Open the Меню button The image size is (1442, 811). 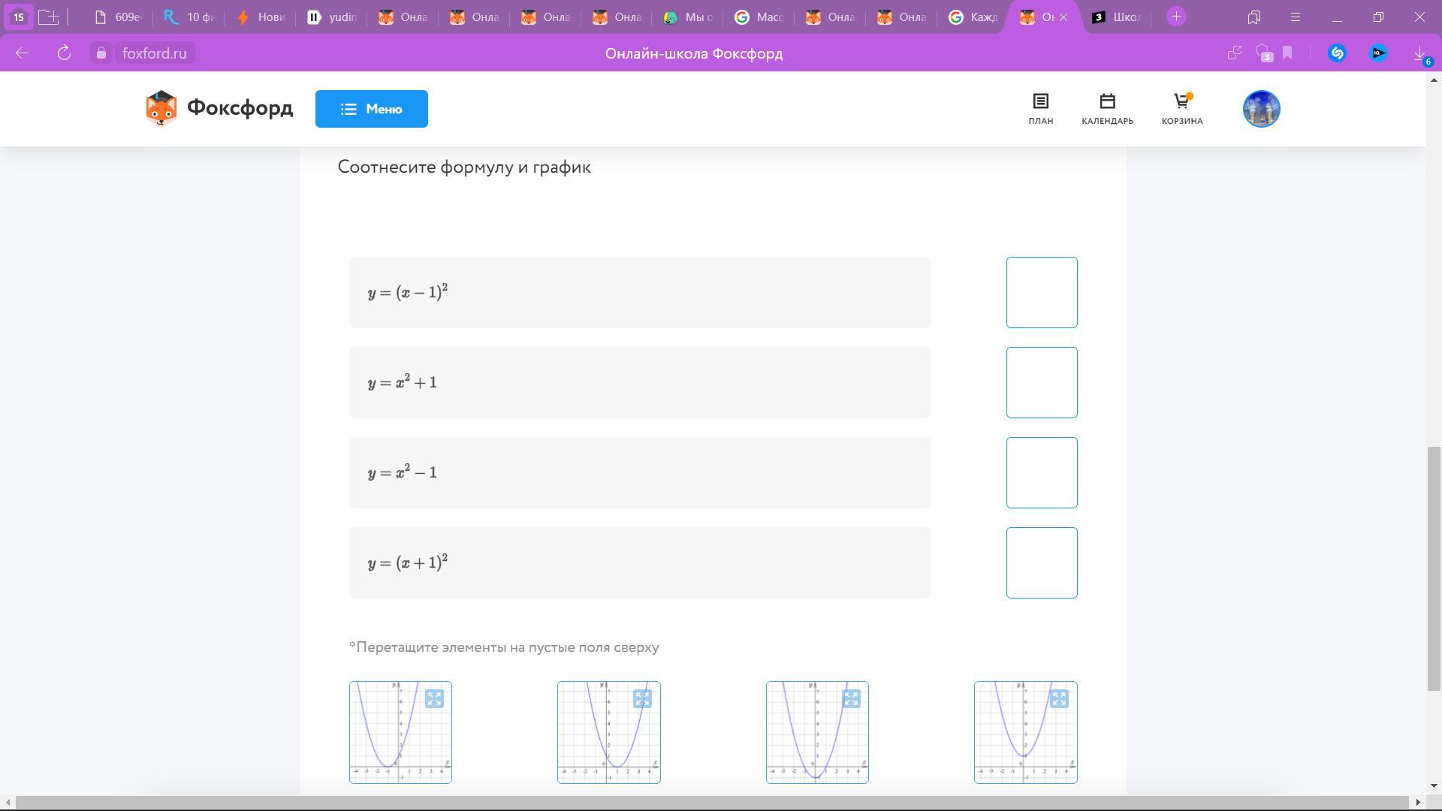[x=371, y=109]
